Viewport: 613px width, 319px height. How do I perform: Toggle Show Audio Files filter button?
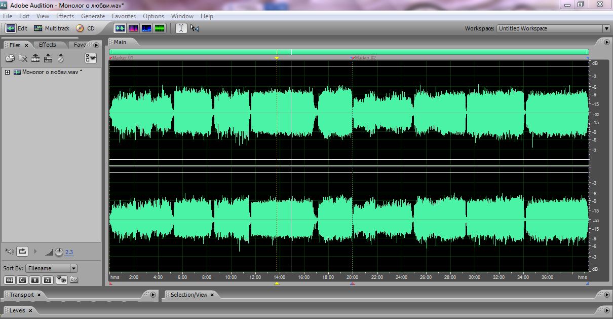[10, 279]
